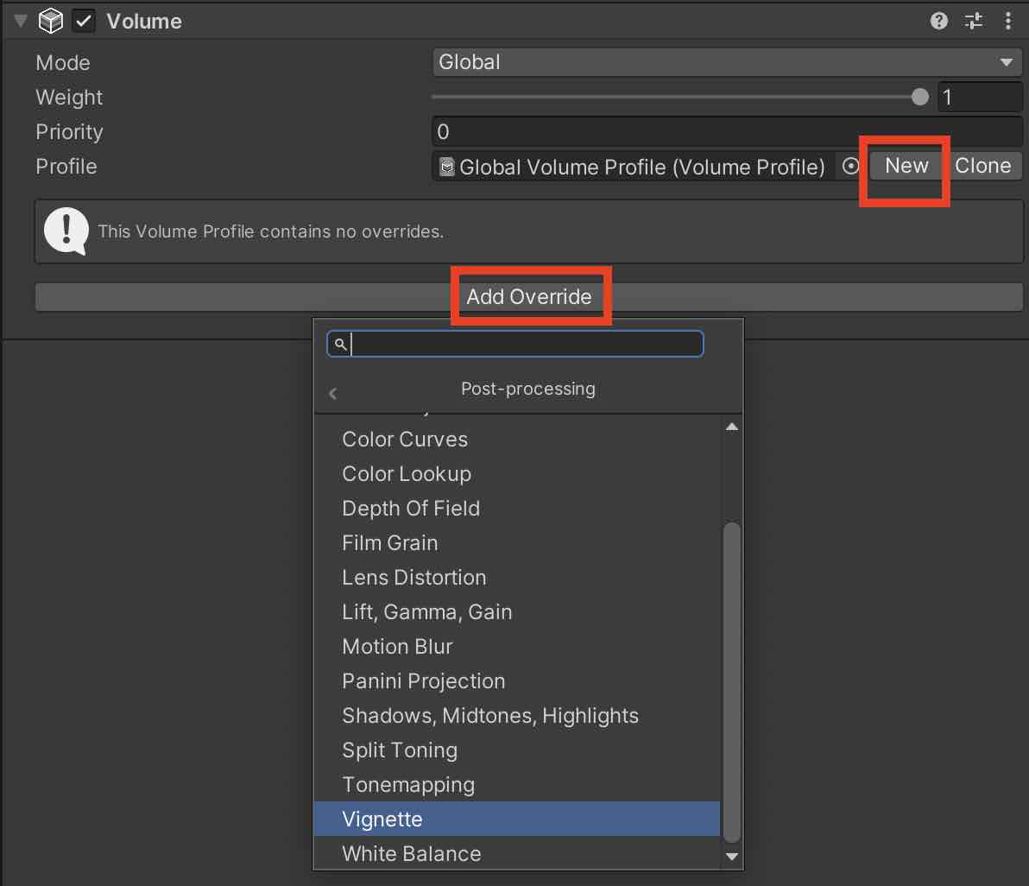This screenshot has height=886, width=1029.
Task: Open the Mode dropdown showing Global
Action: pyautogui.click(x=726, y=61)
